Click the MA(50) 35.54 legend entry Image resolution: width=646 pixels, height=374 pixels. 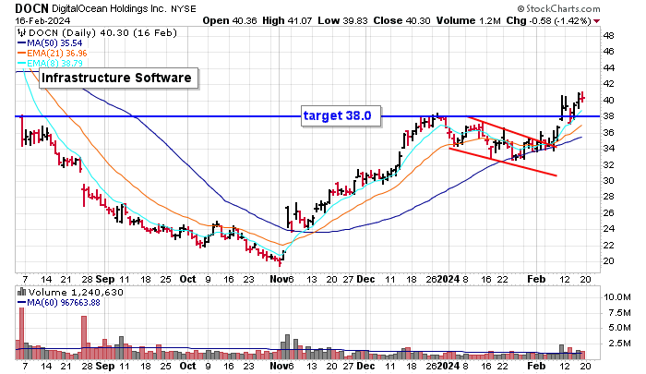point(54,42)
